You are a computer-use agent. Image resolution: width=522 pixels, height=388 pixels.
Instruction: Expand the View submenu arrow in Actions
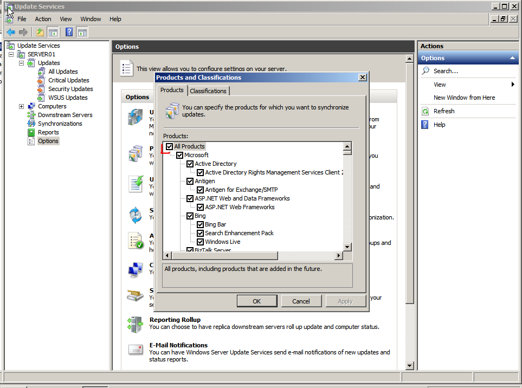513,85
